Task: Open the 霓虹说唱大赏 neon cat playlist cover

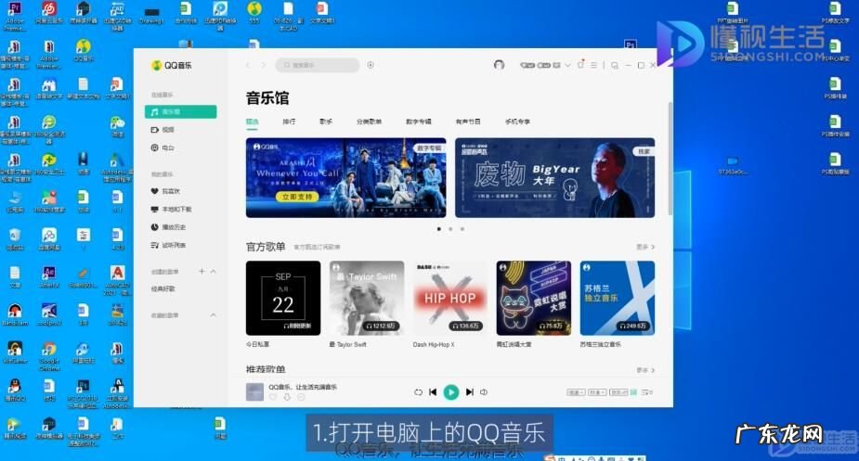Action: click(x=534, y=298)
